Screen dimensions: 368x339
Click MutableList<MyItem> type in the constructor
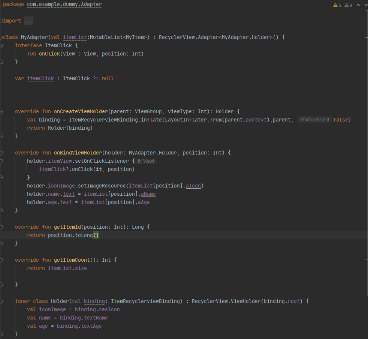point(118,37)
